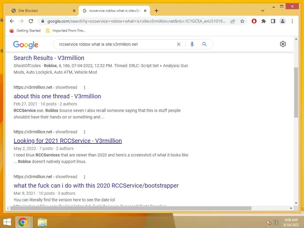The height and width of the screenshot is (228, 304).
Task: Click the scroll-left arrow at the bottom
Action: click(x=7, y=208)
